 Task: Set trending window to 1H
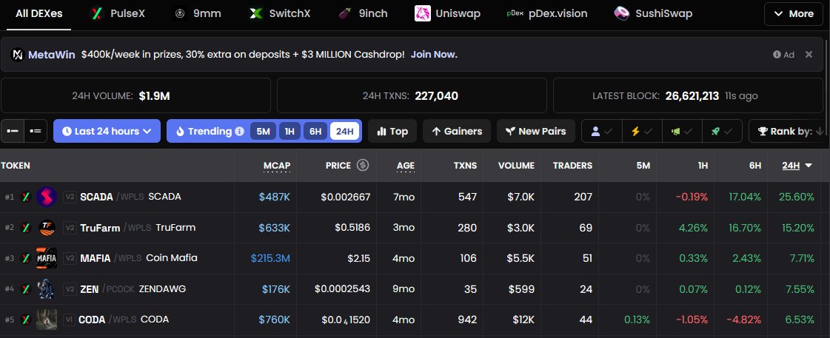click(290, 131)
